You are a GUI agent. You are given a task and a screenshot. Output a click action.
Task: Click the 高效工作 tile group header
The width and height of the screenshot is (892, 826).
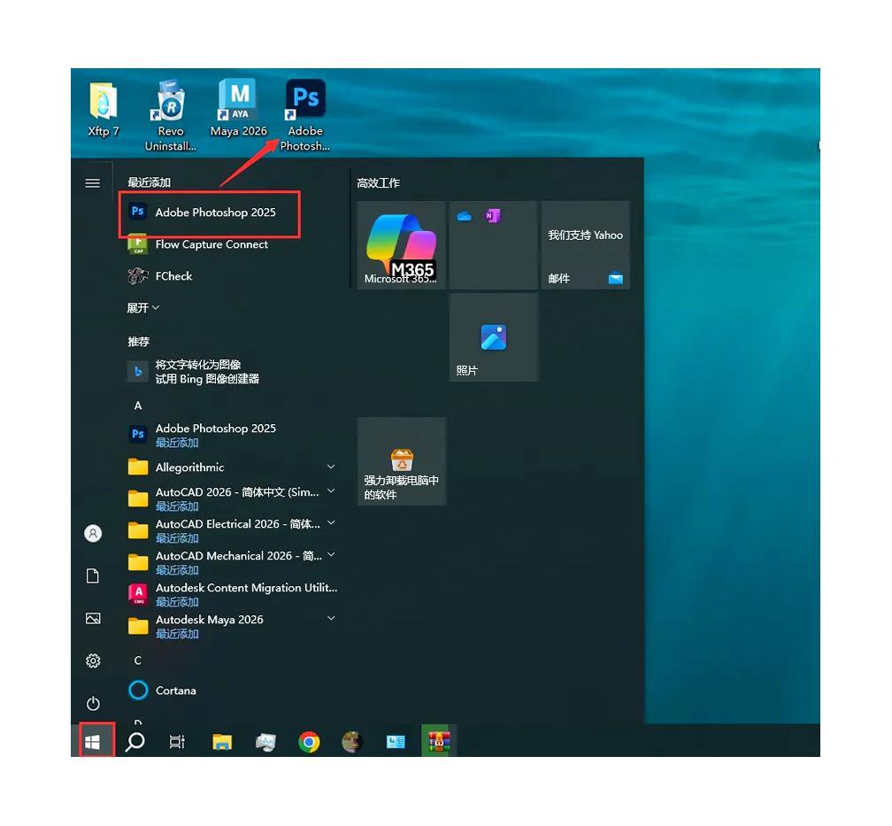(x=379, y=183)
